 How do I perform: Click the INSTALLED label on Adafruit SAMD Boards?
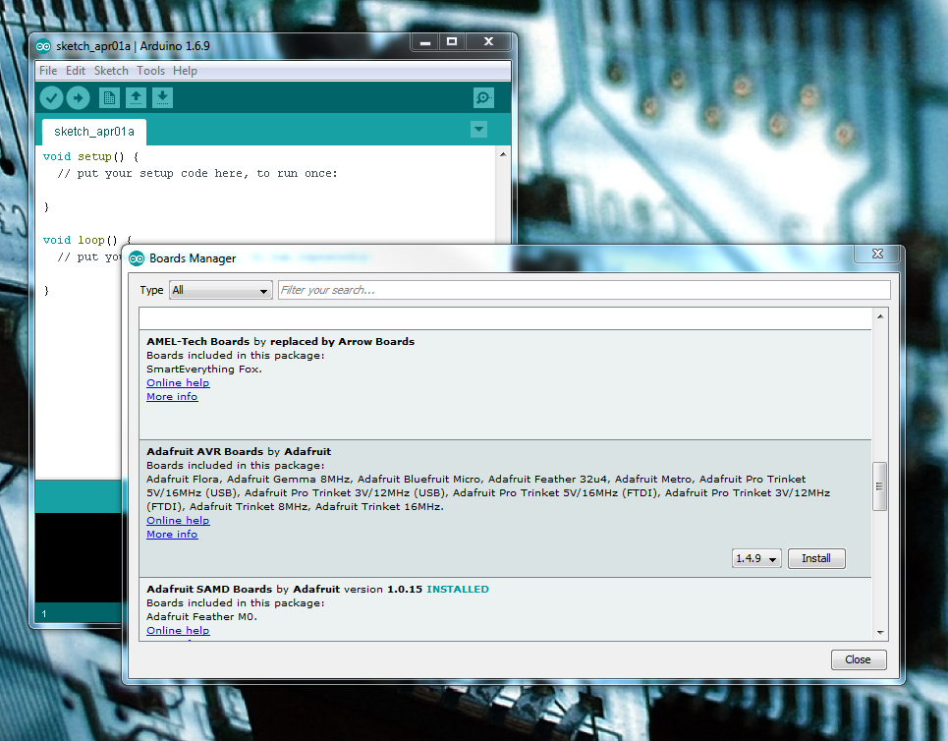458,590
